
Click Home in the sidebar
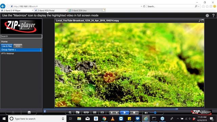[4, 41]
